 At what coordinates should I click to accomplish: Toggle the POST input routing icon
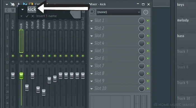[93, 12]
